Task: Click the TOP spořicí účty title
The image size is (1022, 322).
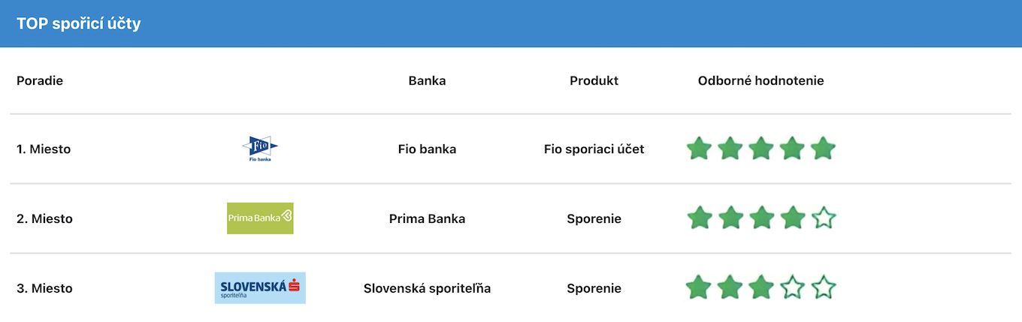Action: [79, 24]
